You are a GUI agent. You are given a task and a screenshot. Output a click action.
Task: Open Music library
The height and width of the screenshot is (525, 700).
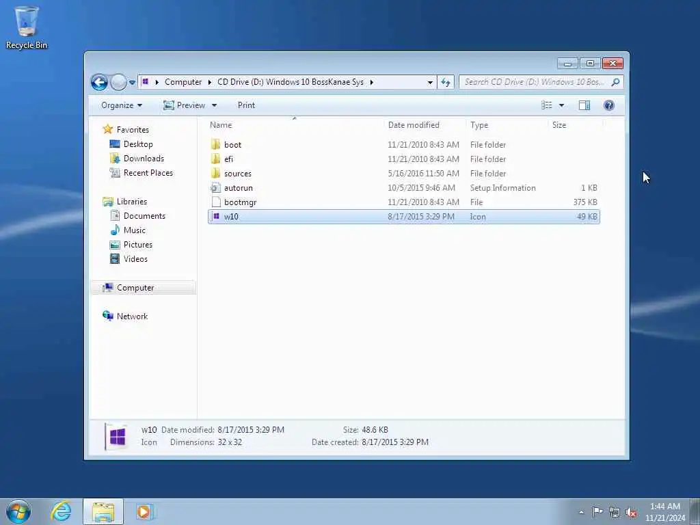coord(134,230)
